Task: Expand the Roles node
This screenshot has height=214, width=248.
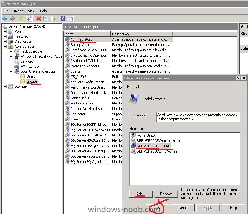Action: [5, 31]
